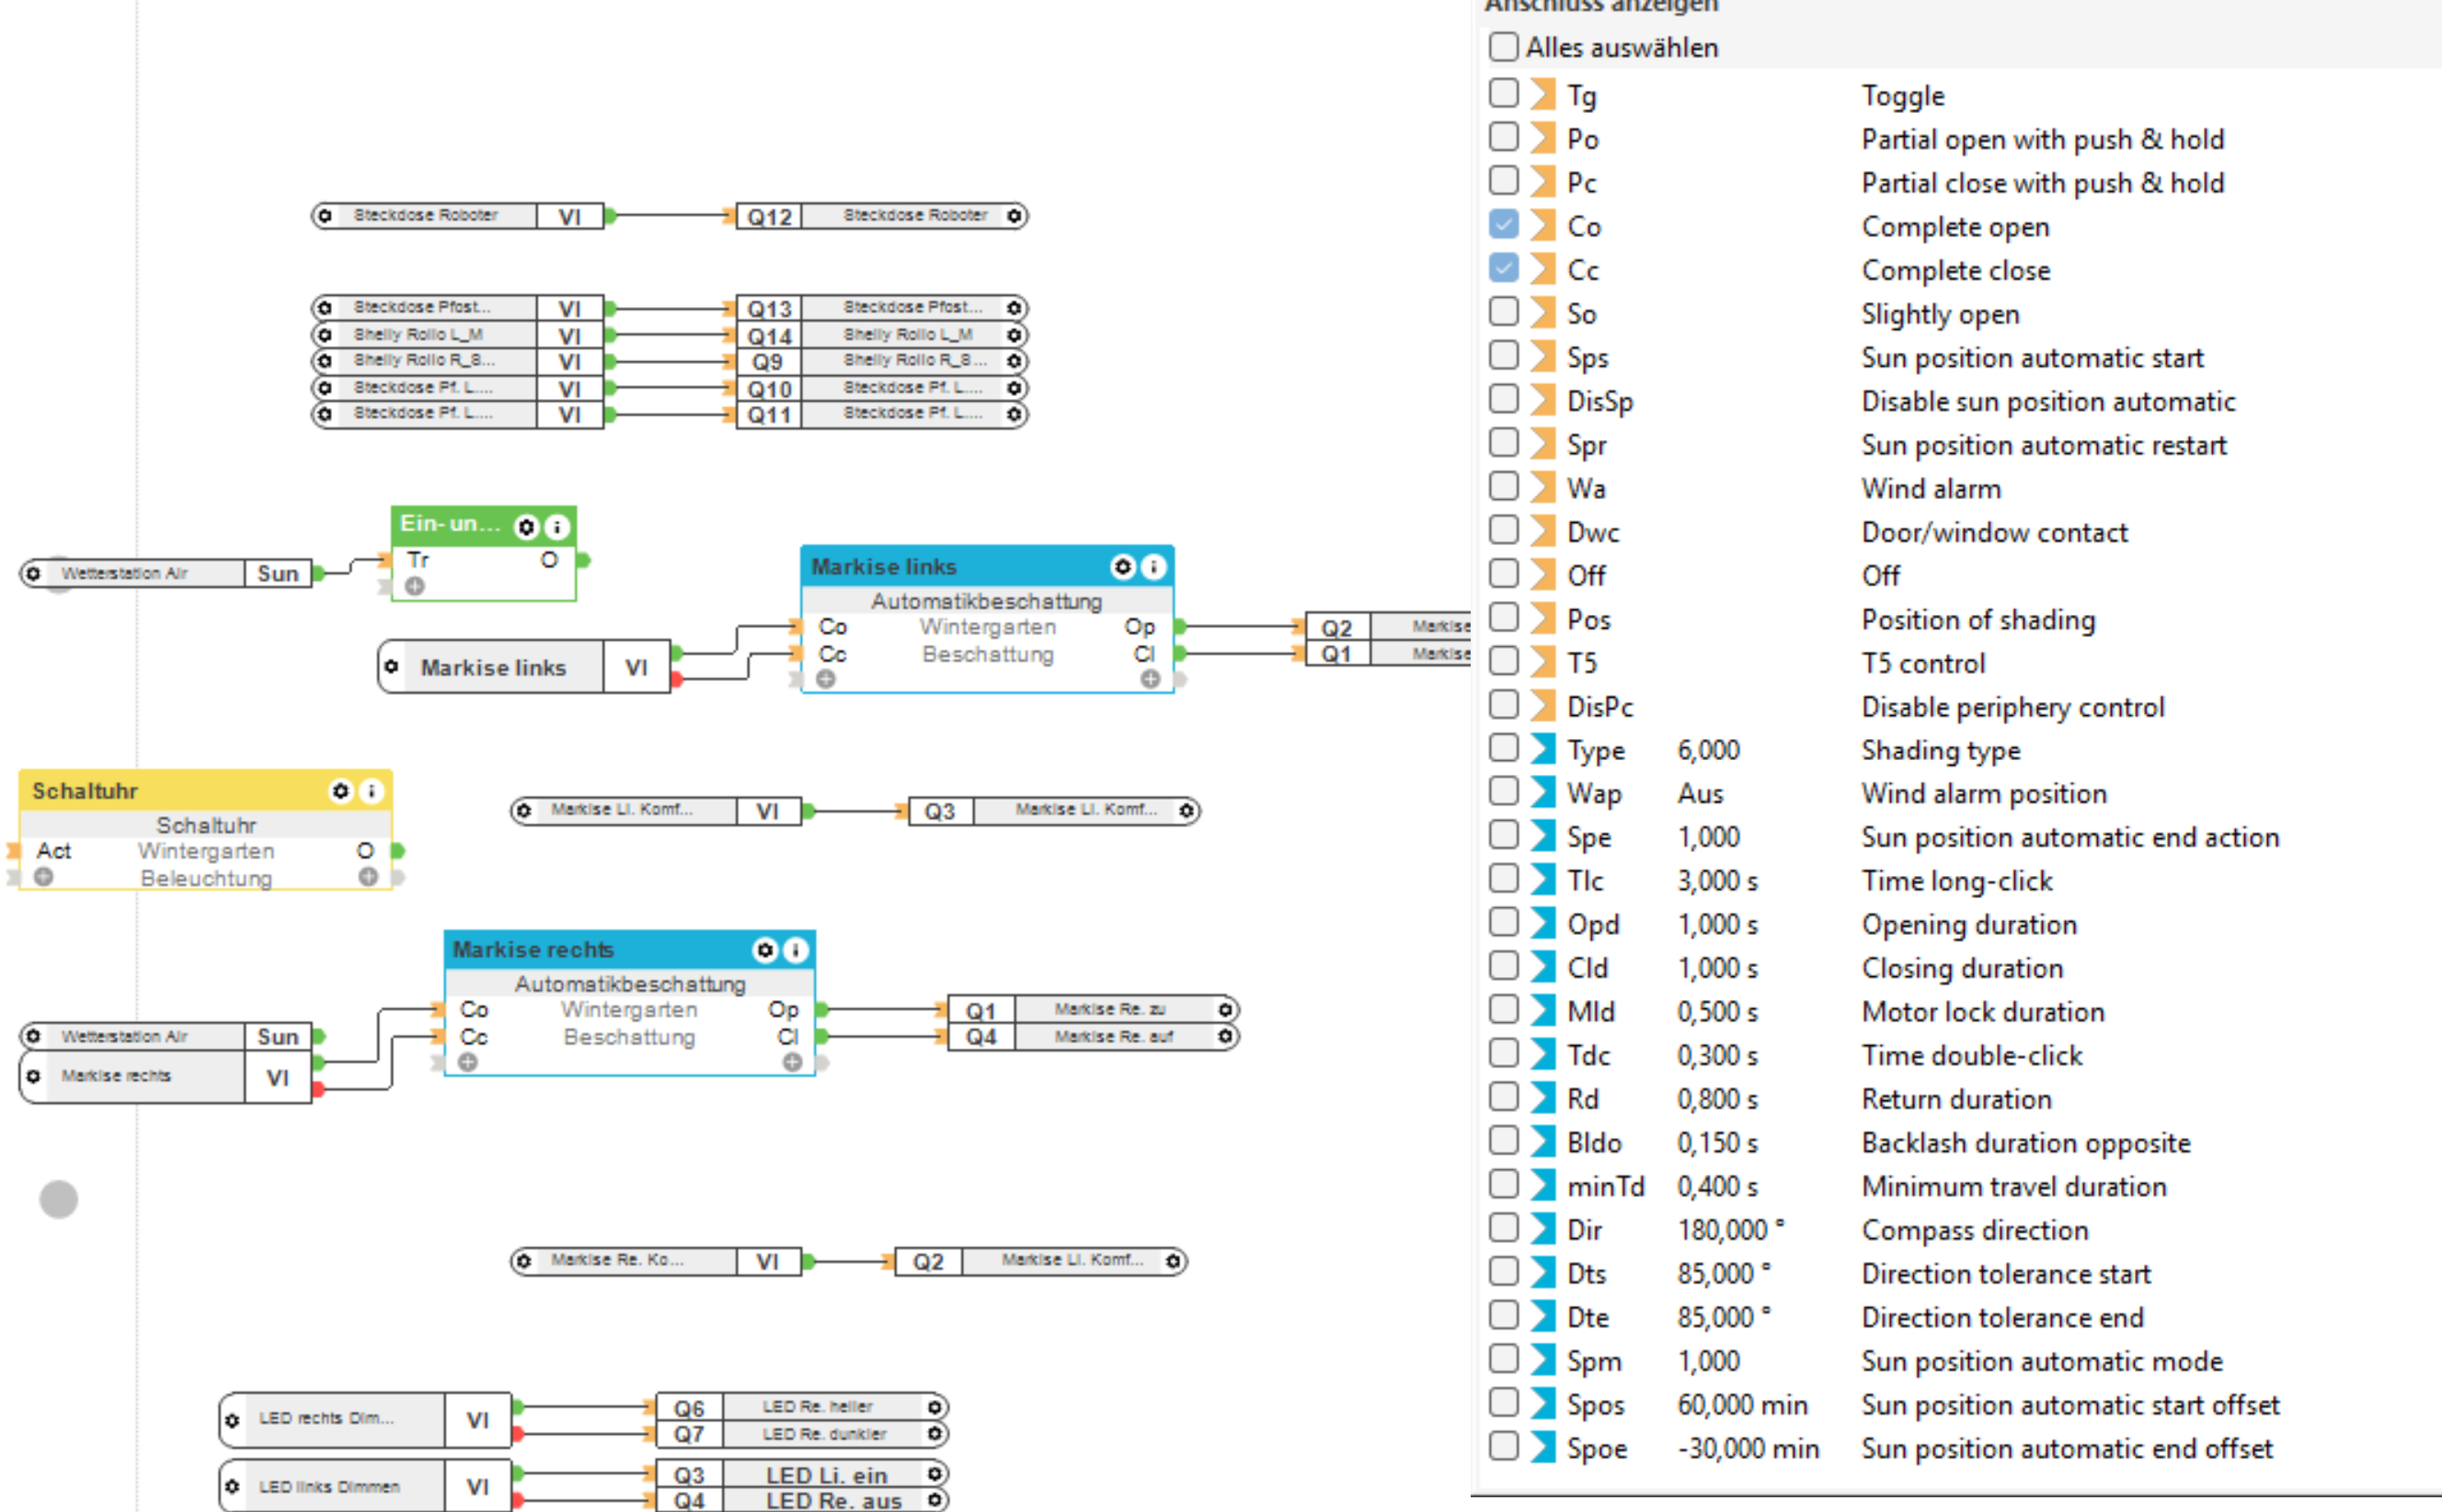Screen dimensions: 2442x1512
Task: Check the Alles auswählen checkbox
Action: click(x=1503, y=47)
